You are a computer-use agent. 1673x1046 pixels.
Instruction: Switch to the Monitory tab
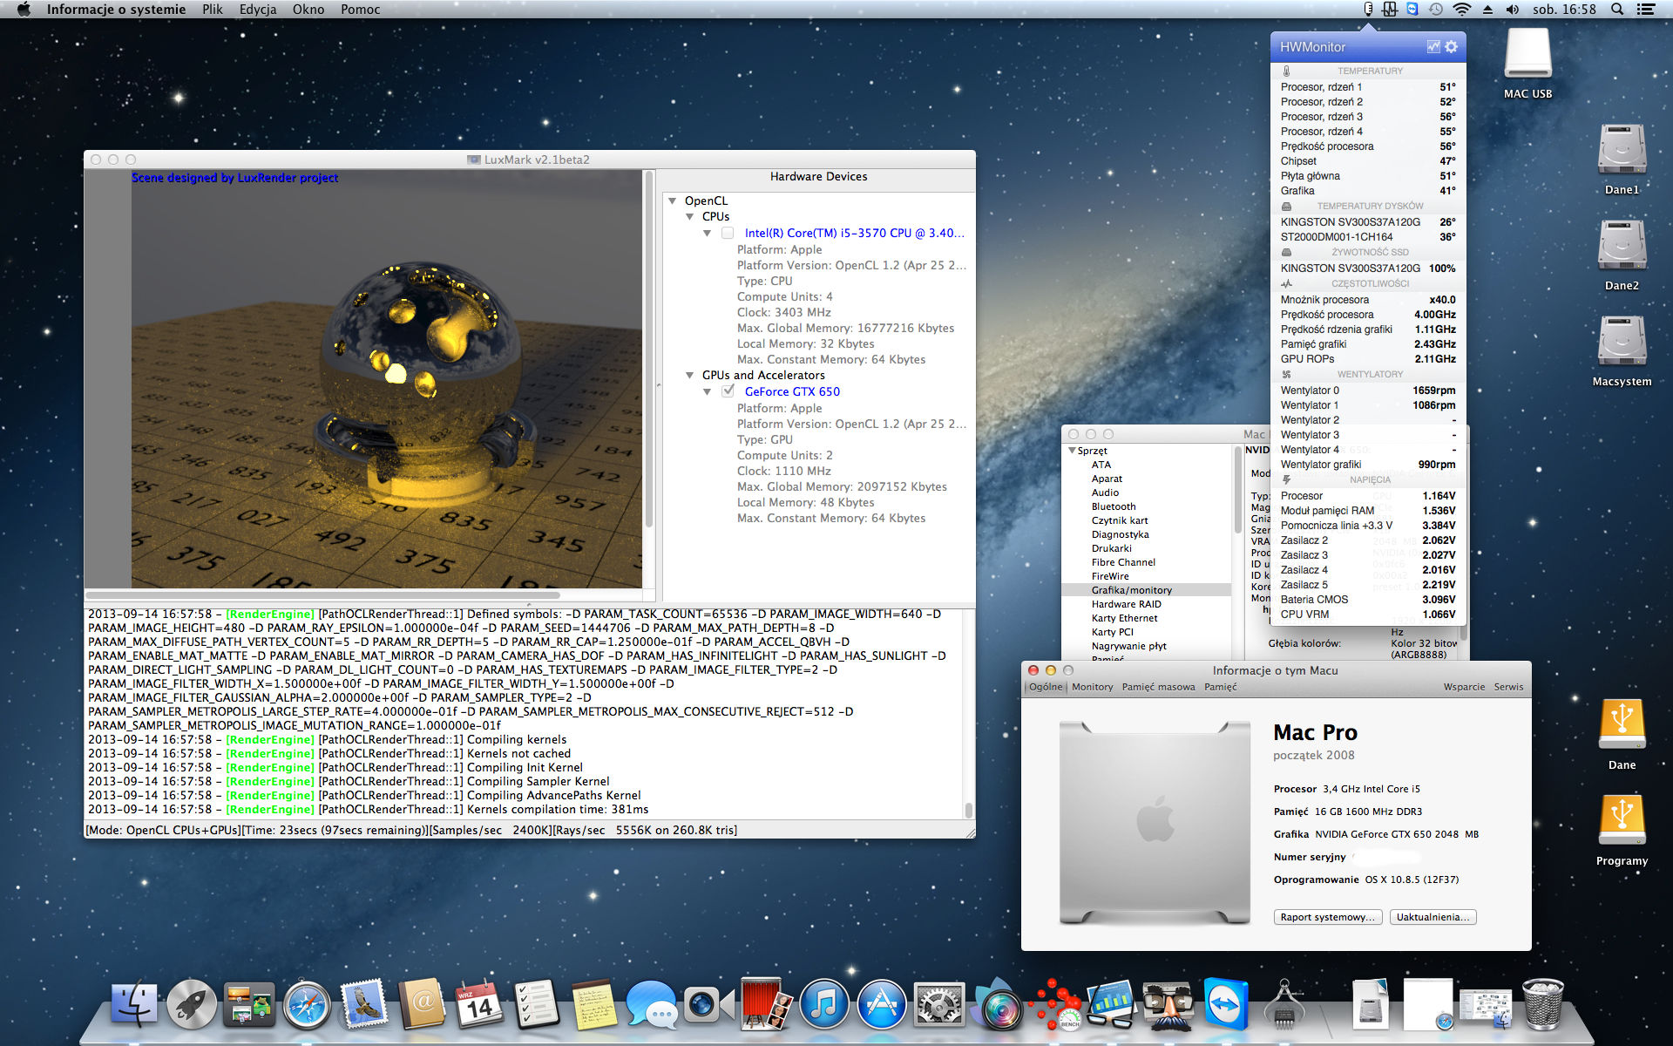[1092, 687]
